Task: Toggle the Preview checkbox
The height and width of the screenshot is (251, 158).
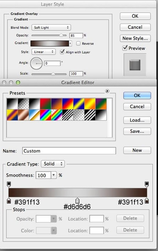Action: [125, 48]
